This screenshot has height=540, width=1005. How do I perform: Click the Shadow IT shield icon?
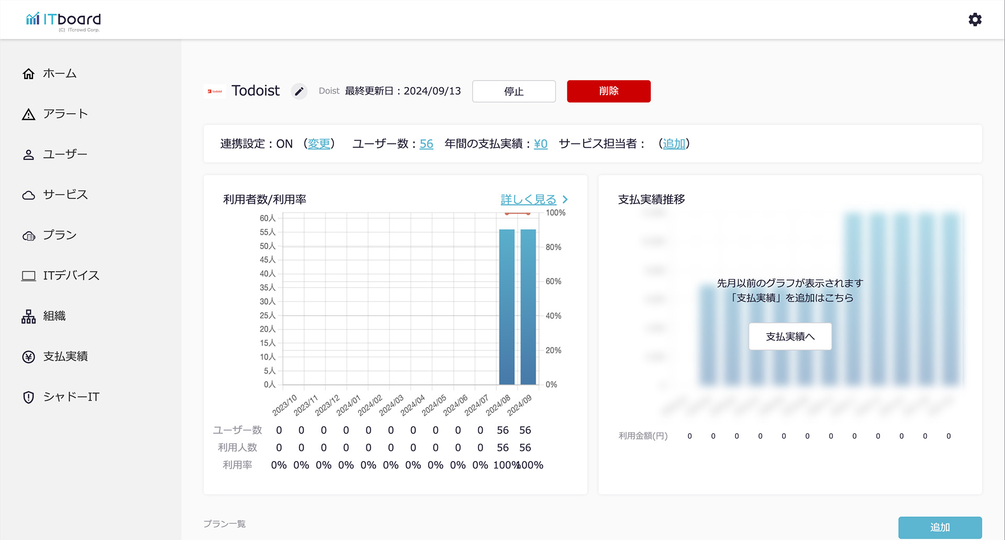coord(29,397)
